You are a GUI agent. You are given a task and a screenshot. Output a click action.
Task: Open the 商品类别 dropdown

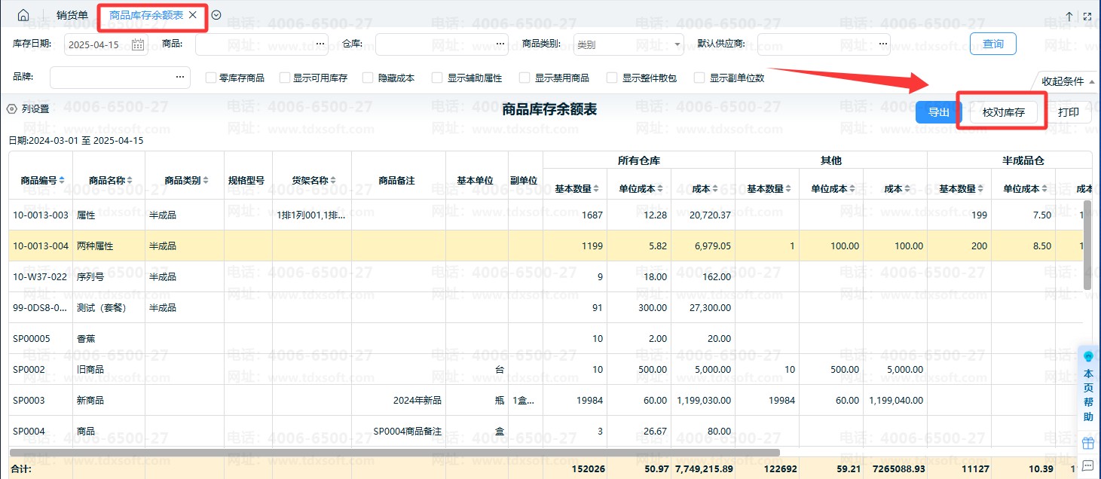coord(628,44)
